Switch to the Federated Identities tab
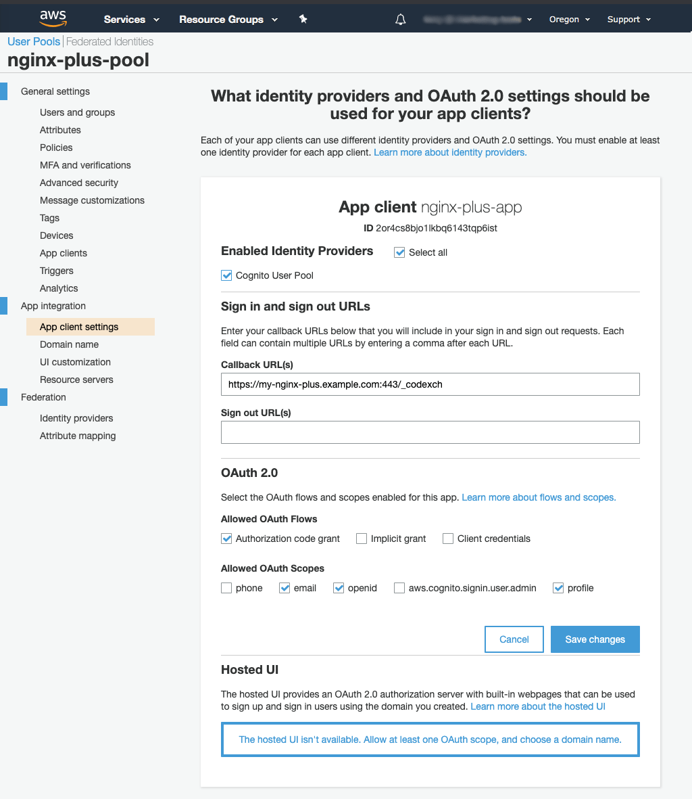Viewport: 692px width, 799px height. (x=109, y=41)
